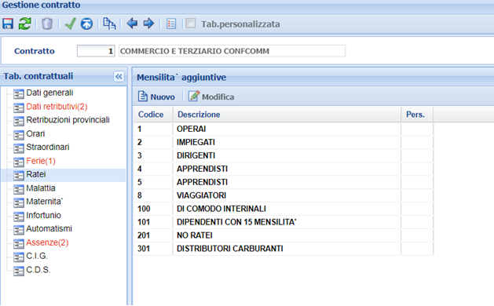The height and width of the screenshot is (306, 494).
Task: Click the Pers. column header
Action: coord(417,115)
